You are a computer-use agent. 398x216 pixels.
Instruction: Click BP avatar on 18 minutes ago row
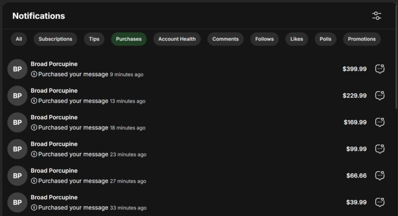(x=17, y=122)
